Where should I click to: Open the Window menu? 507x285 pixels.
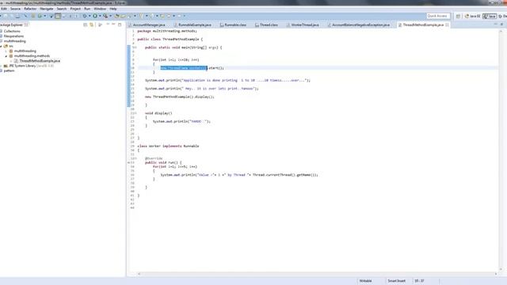pos(100,9)
